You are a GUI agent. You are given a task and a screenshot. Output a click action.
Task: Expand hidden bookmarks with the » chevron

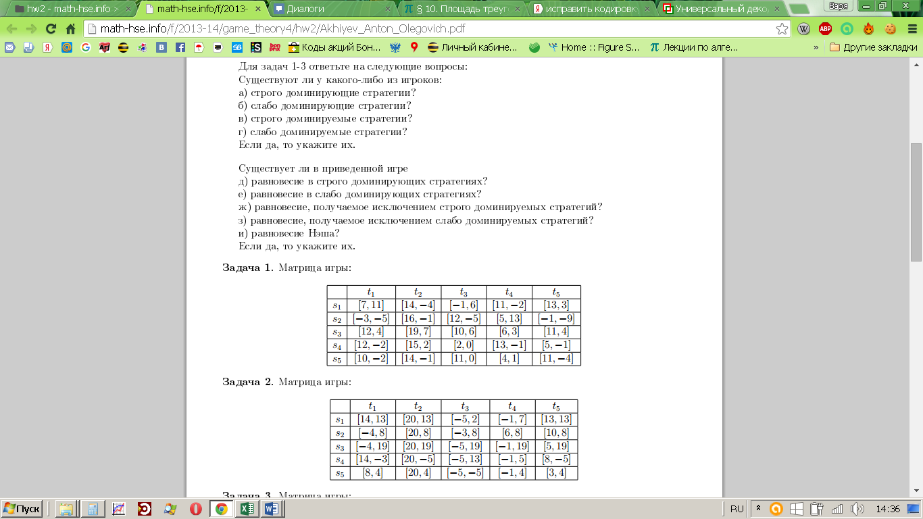click(x=816, y=47)
